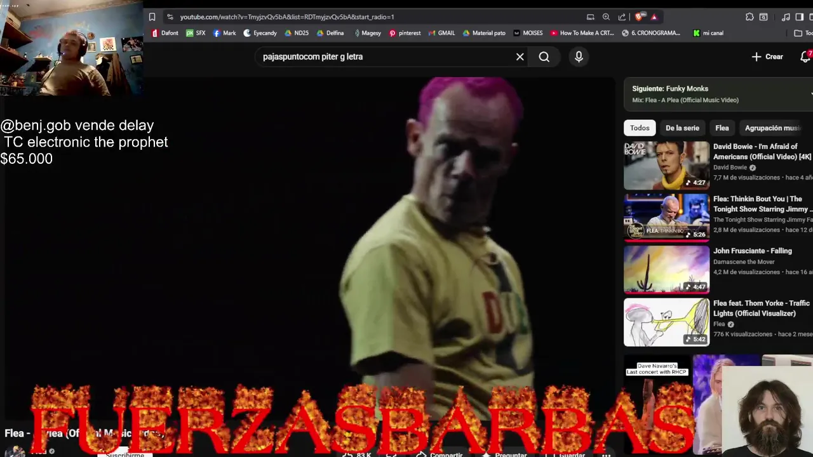Screen dimensions: 813x457
Task: Open Flea Thinkin Bout You Tonight Show thumbnail
Action: (666, 218)
